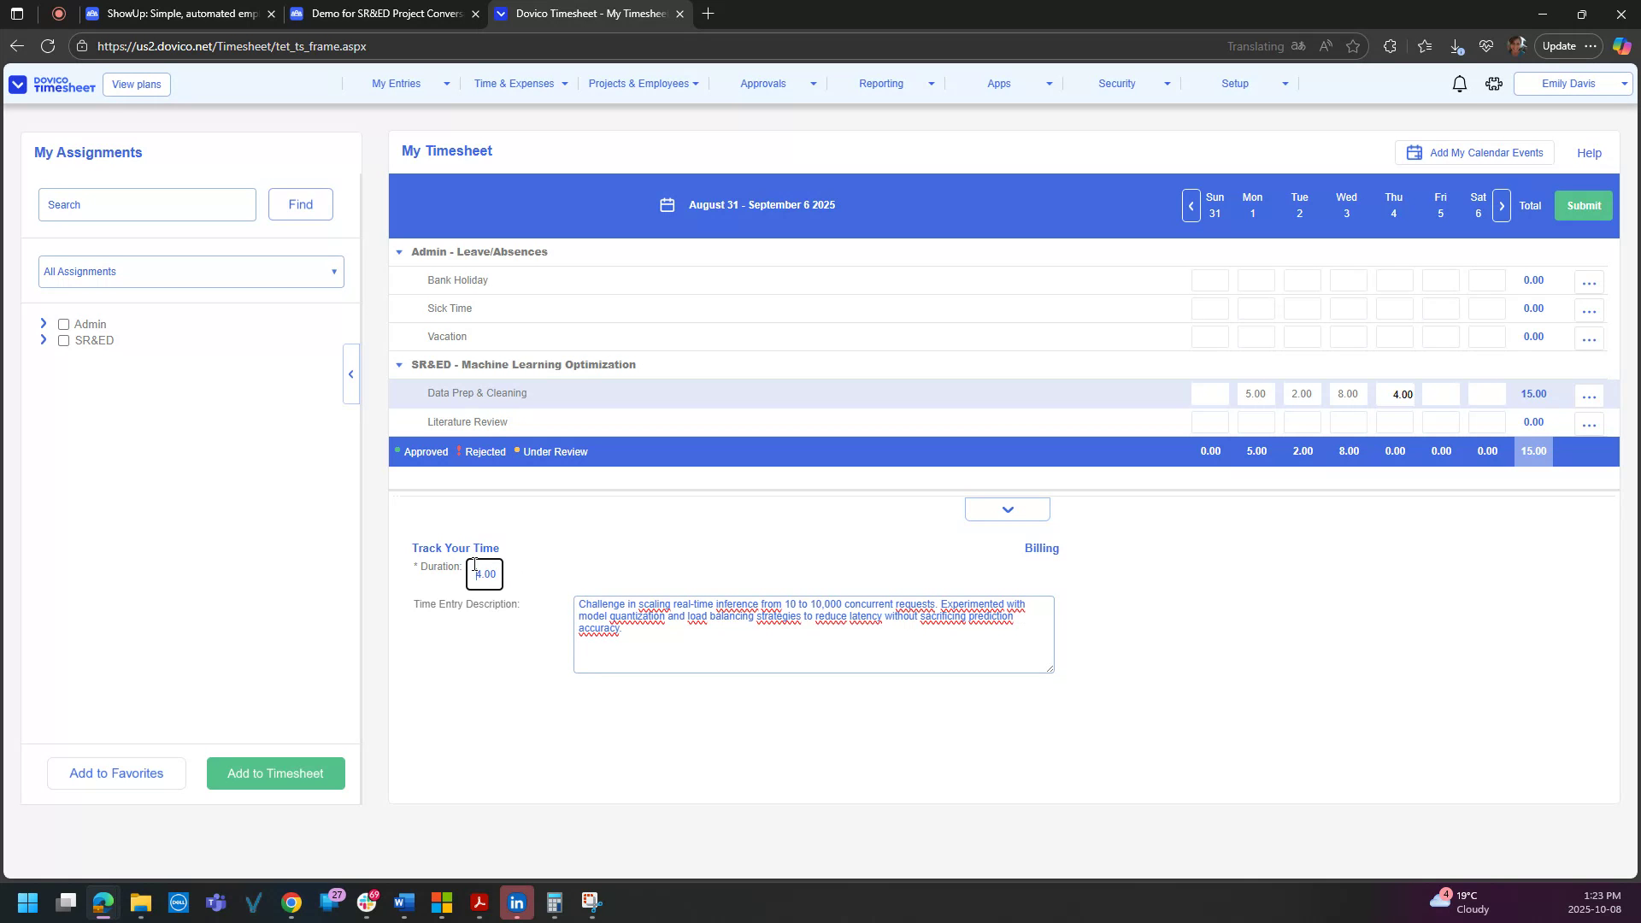This screenshot has height=923, width=1641.
Task: Click the Downloads icon in the browser
Action: coord(1456,46)
